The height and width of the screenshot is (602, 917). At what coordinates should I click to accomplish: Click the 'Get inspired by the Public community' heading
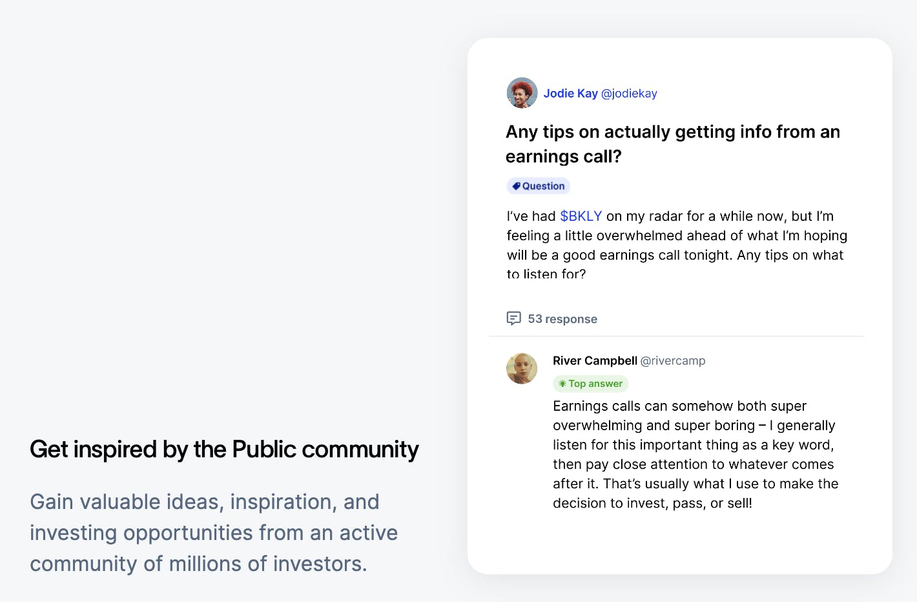click(224, 450)
